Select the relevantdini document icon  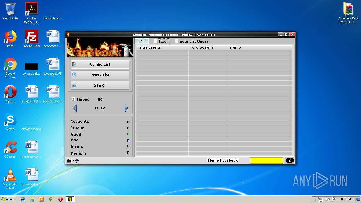coord(31,177)
